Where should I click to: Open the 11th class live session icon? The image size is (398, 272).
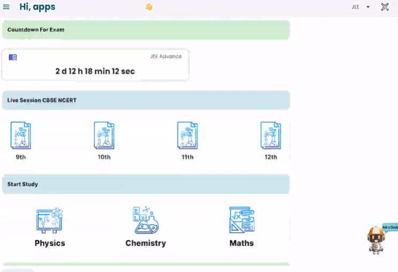tap(187, 135)
